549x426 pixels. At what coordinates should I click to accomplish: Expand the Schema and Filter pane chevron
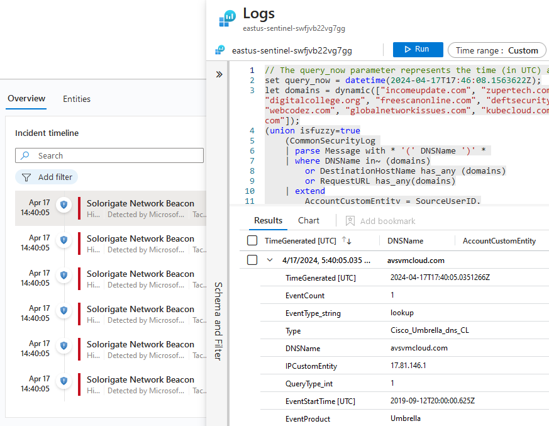(219, 74)
